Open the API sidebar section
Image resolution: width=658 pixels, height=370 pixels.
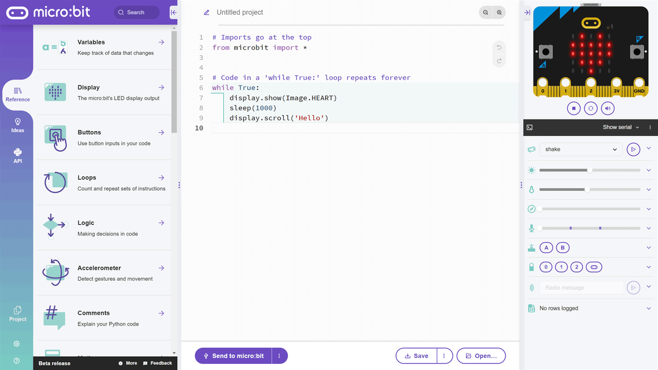point(17,157)
